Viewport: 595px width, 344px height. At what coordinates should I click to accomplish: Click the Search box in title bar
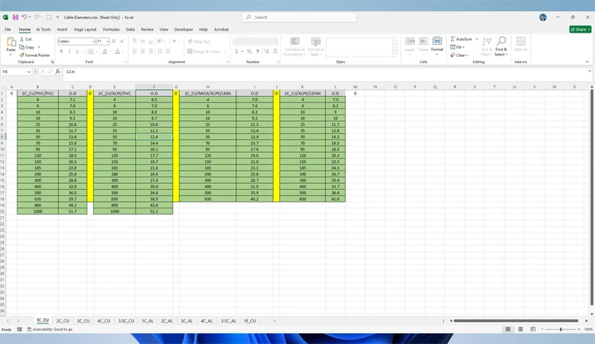coord(300,17)
